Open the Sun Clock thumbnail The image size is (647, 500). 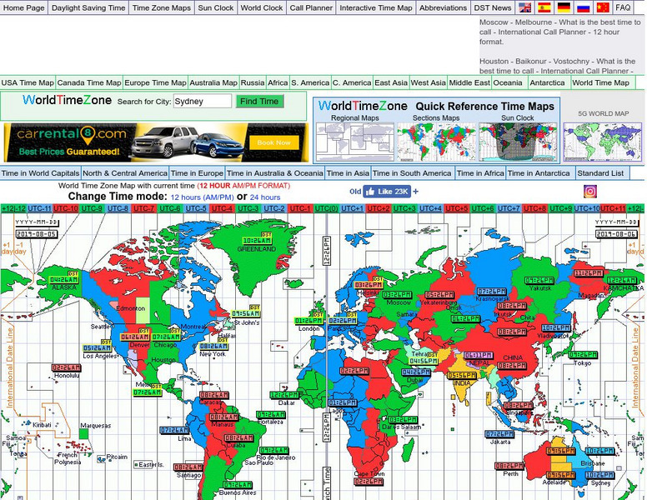click(518, 142)
